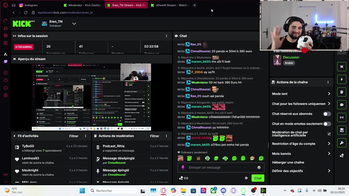
Task: Click the green Chat send button
Action: [x=258, y=178]
